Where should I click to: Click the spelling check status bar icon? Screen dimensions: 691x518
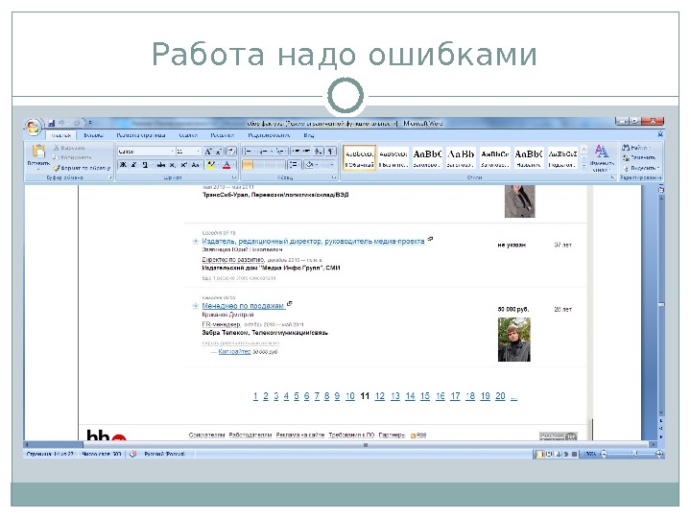point(133,454)
